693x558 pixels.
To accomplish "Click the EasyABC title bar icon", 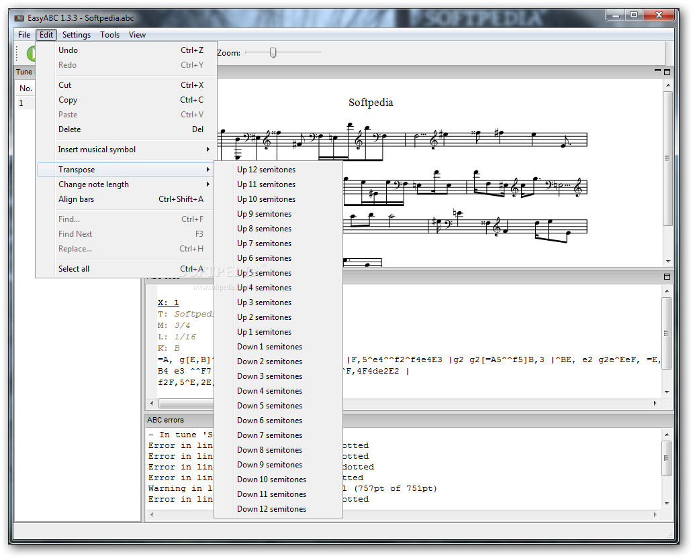I will tap(19, 18).
